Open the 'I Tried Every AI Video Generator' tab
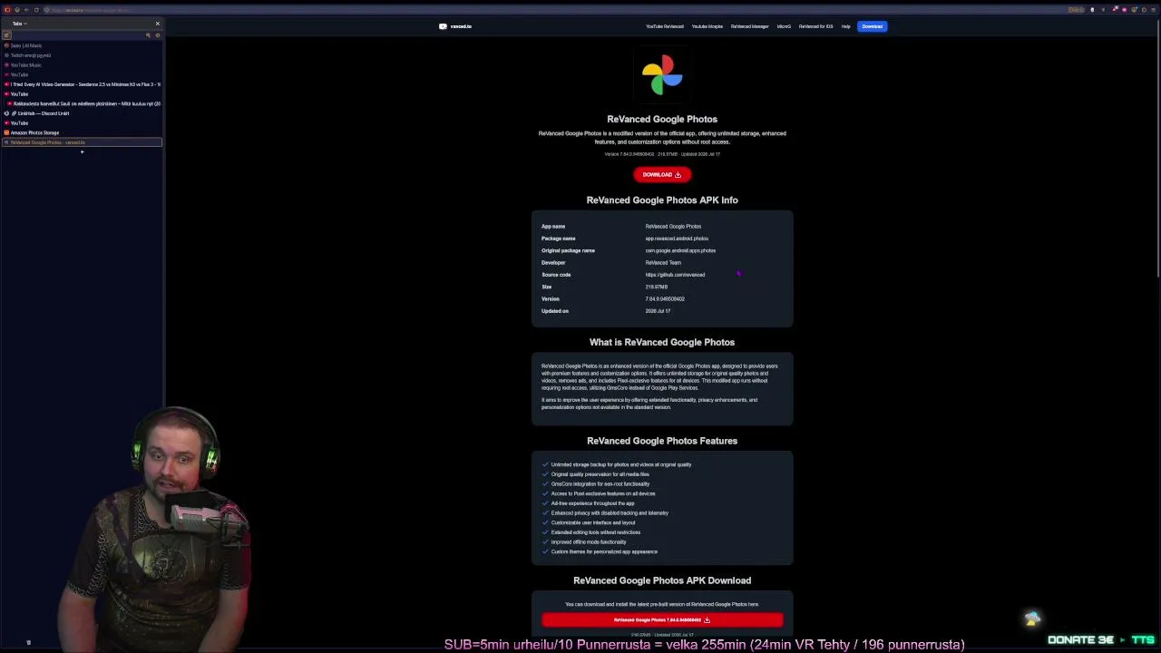The height and width of the screenshot is (653, 1161). click(x=82, y=84)
